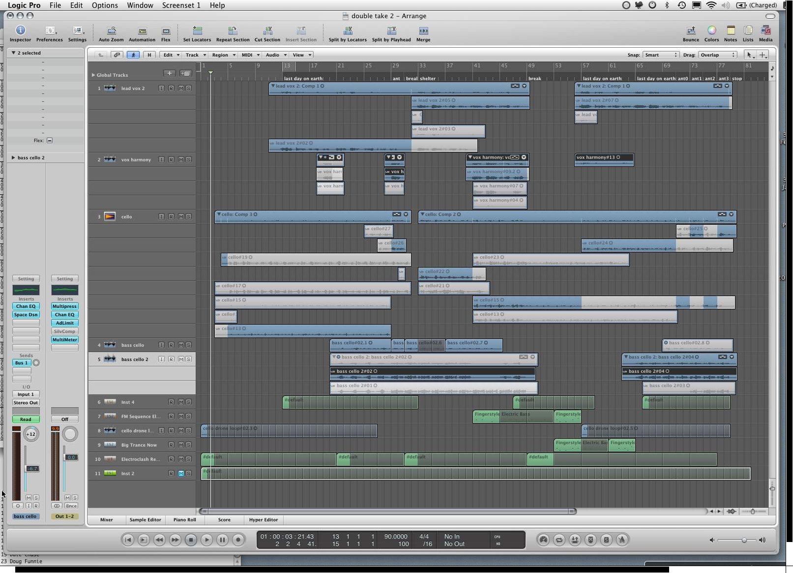Click the bass cello channel volume fader
This screenshot has height=573, width=793.
pyautogui.click(x=32, y=468)
